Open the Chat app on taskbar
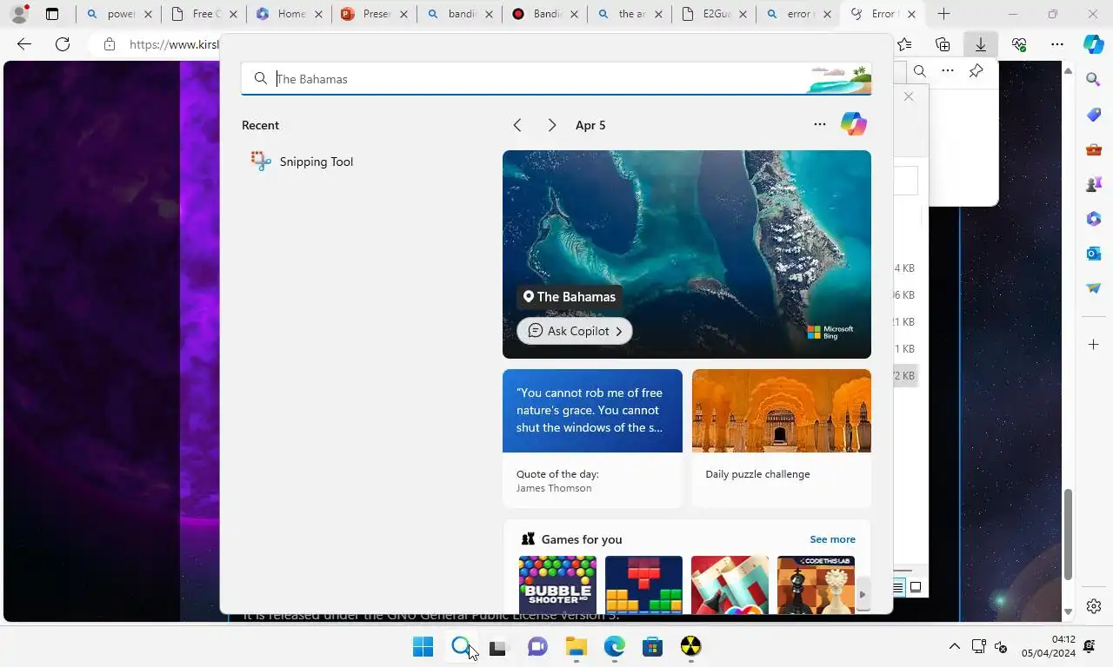Screen dimensions: 1113x667 tap(537, 646)
